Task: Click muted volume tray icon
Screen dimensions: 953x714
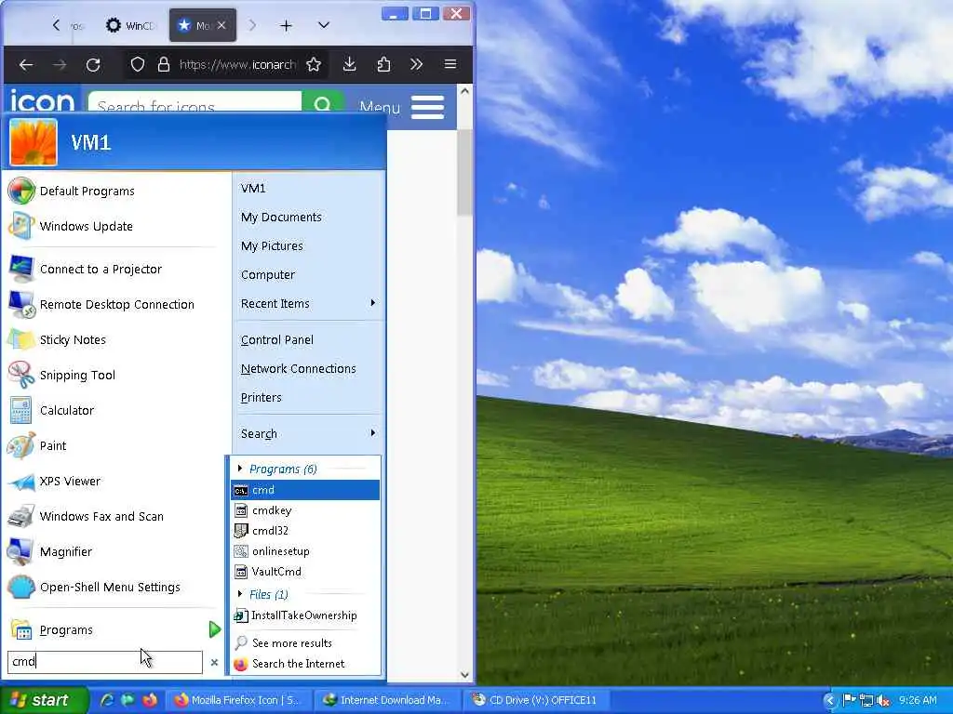Action: coord(883,700)
